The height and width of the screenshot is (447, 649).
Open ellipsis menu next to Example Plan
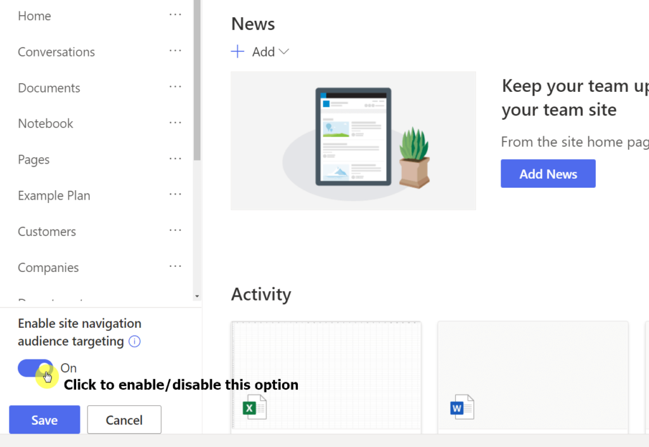click(175, 195)
